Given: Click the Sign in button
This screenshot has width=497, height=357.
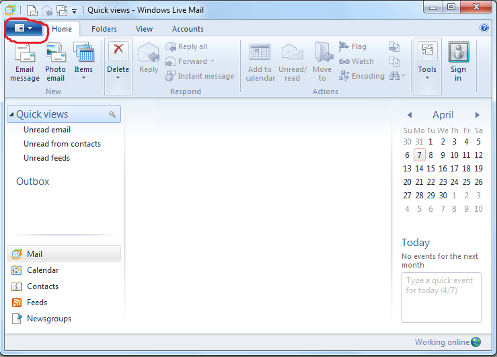Looking at the screenshot, I should [x=458, y=61].
